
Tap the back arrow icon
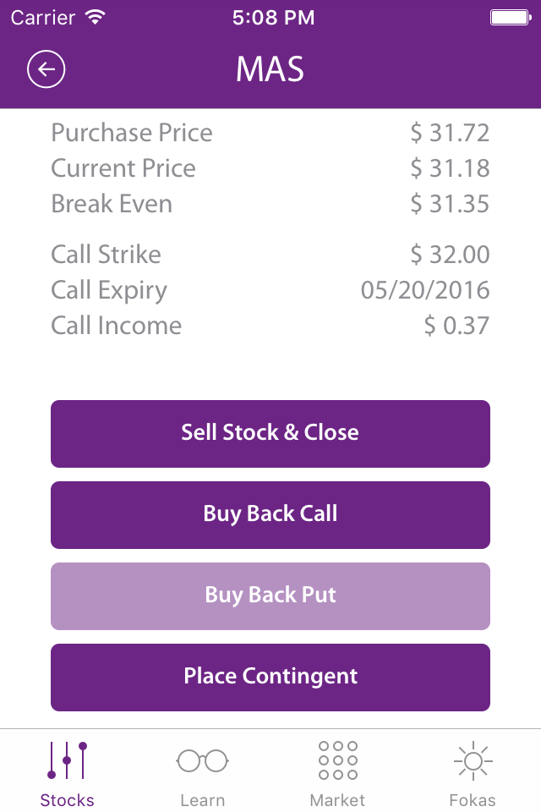pos(46,69)
